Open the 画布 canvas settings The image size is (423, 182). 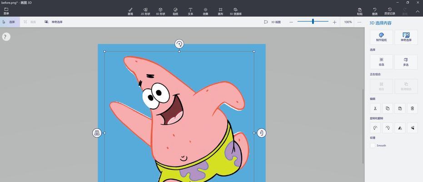coord(220,11)
